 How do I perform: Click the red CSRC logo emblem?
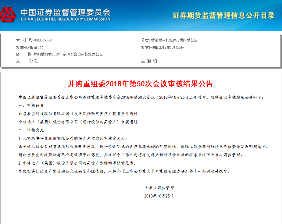pyautogui.click(x=8, y=15)
